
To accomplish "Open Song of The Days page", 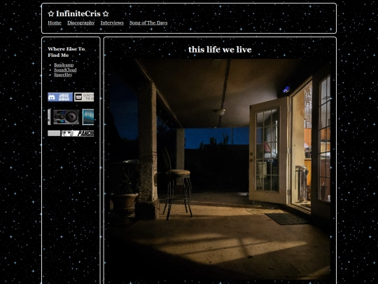I will coord(148,22).
